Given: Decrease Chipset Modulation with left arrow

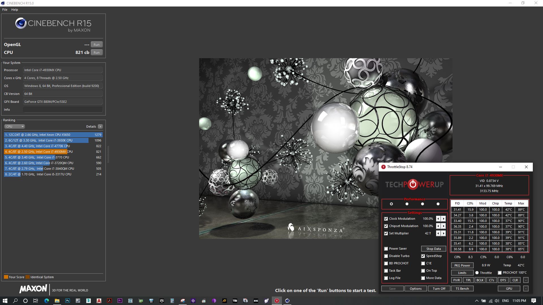Looking at the screenshot, I should pyautogui.click(x=438, y=226).
